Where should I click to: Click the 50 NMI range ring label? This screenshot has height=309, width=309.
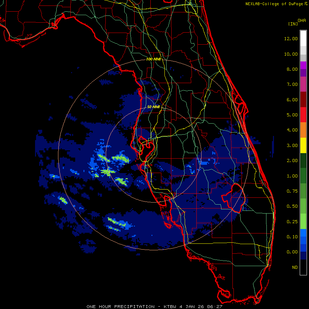coord(153,107)
